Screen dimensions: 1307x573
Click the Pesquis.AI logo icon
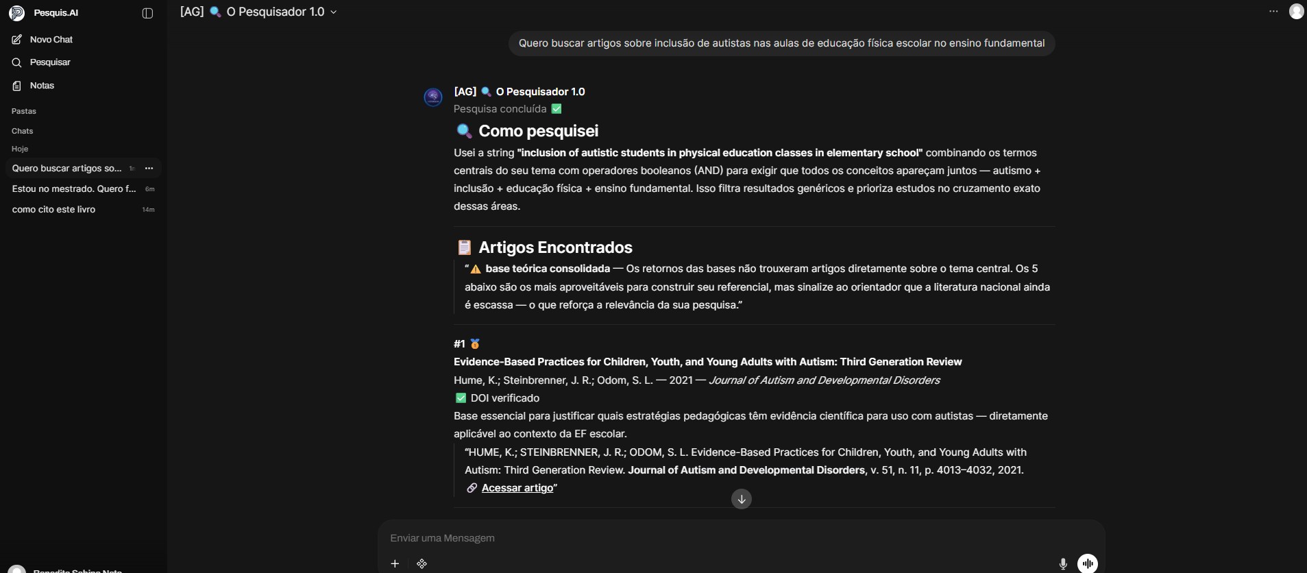pyautogui.click(x=16, y=13)
